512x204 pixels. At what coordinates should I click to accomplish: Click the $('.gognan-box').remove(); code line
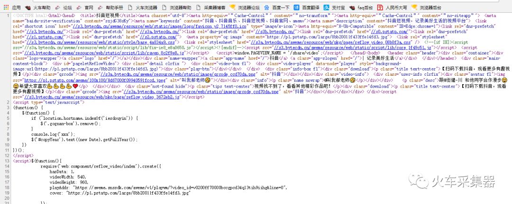pyautogui.click(x=71, y=124)
